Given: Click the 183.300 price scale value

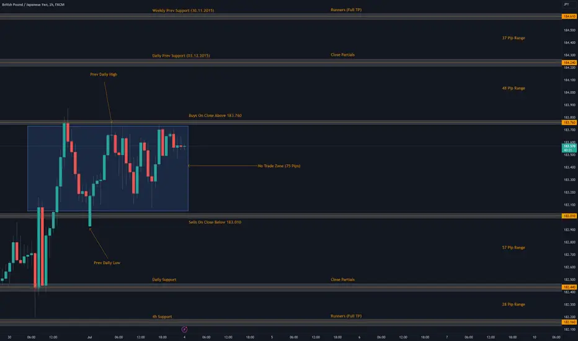Looking at the screenshot, I should pyautogui.click(x=569, y=180).
